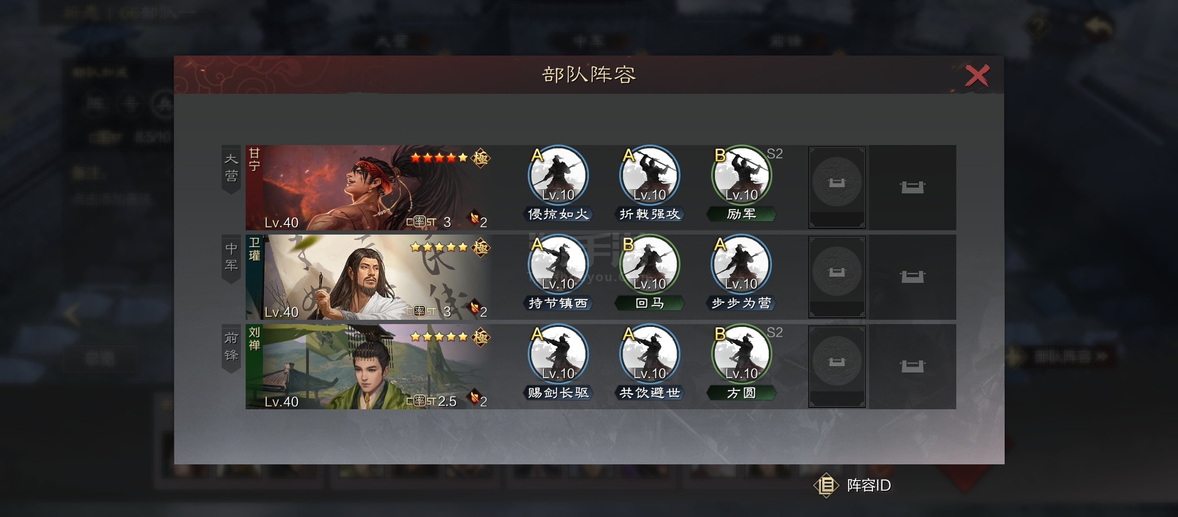Image resolution: width=1178 pixels, height=517 pixels.
Task: Open 卫瓘 general portrait card
Action: 369,277
